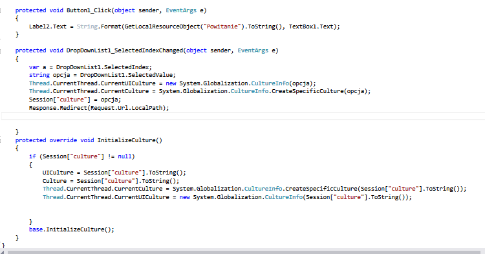Click GetLocalResourceObject in the first method

pos(162,26)
